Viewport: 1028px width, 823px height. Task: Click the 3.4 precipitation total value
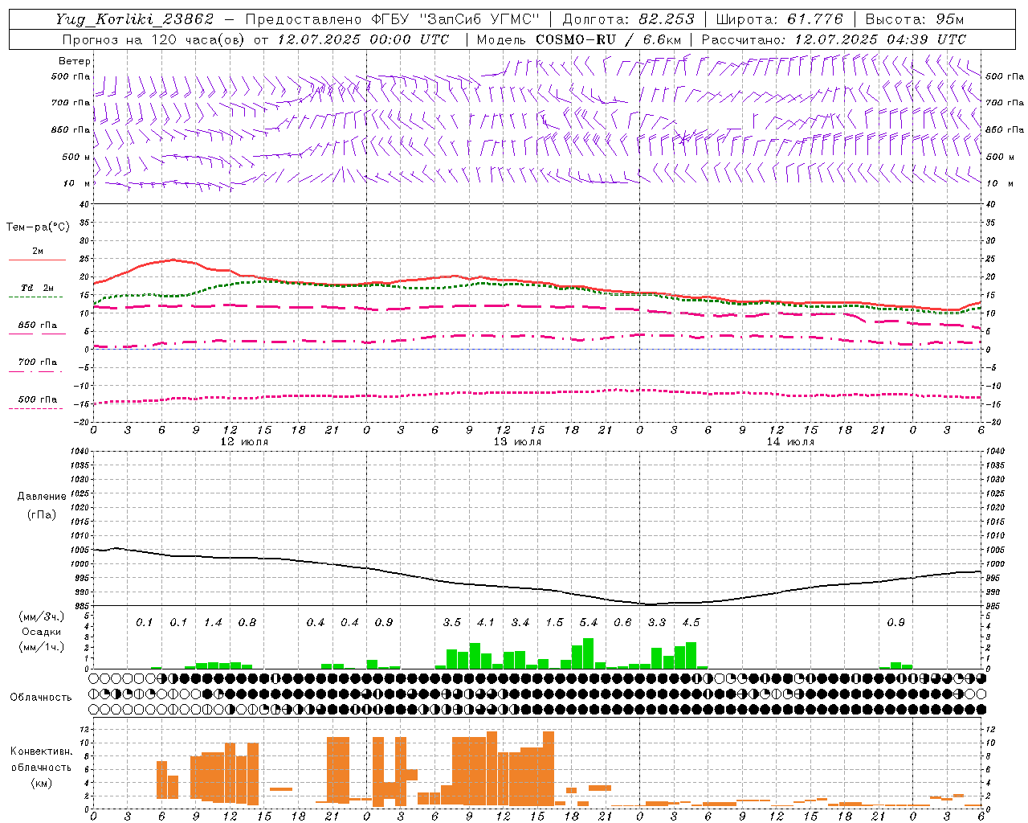520,623
